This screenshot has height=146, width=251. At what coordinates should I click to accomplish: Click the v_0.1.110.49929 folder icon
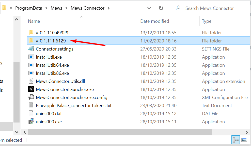[31, 33]
